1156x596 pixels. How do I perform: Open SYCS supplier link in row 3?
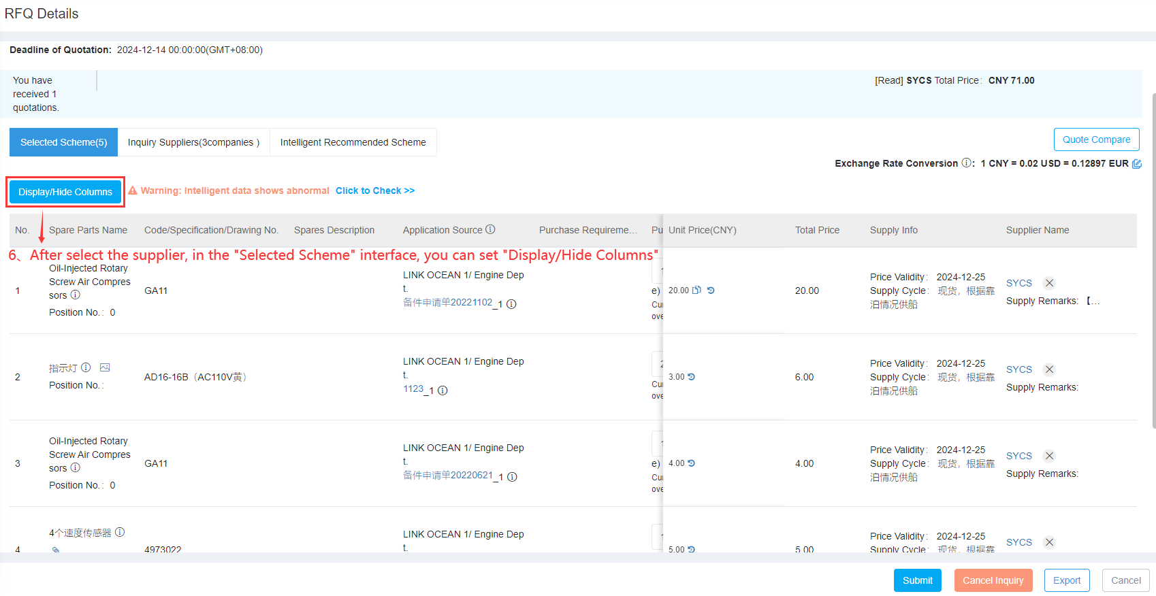click(1019, 456)
